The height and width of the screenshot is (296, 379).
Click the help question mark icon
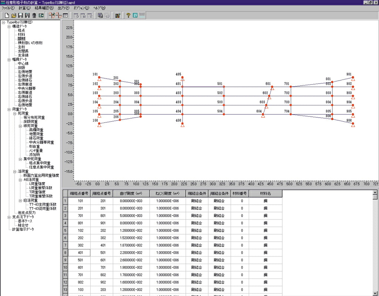tap(128, 16)
